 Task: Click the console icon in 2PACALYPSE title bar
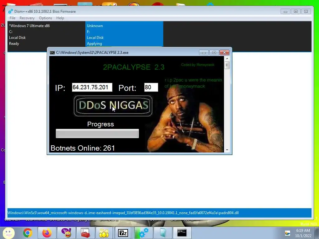[52, 53]
